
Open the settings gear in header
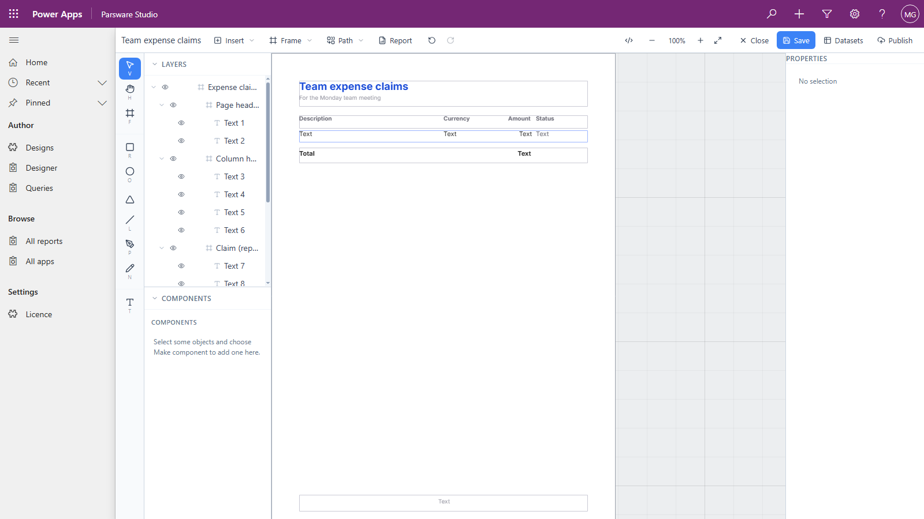(x=855, y=14)
